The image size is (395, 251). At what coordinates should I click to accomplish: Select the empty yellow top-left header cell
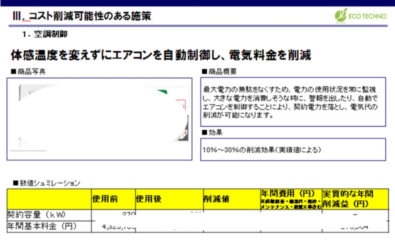coord(49,199)
